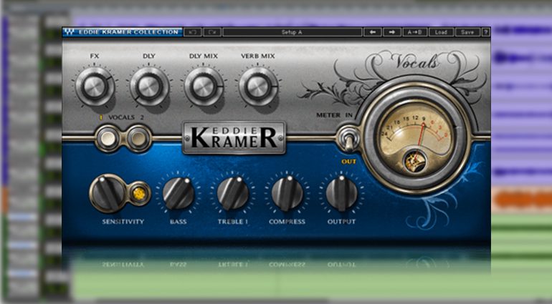Open the Load preset menu
This screenshot has width=552, height=304.
click(441, 32)
